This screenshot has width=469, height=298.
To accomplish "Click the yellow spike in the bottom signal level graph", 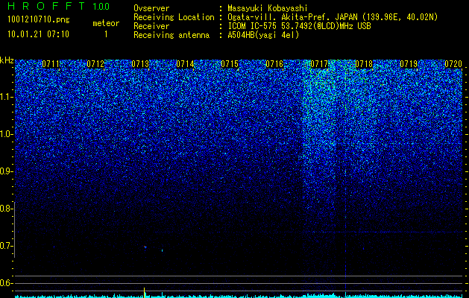I will click(x=145, y=292).
